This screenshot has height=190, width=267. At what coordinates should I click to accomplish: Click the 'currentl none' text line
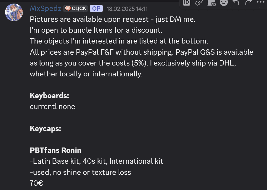(x=52, y=107)
